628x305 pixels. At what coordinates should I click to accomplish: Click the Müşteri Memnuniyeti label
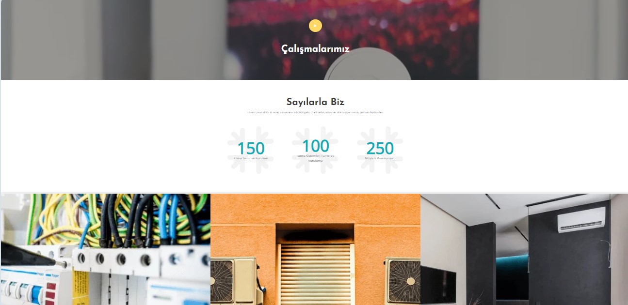click(380, 158)
